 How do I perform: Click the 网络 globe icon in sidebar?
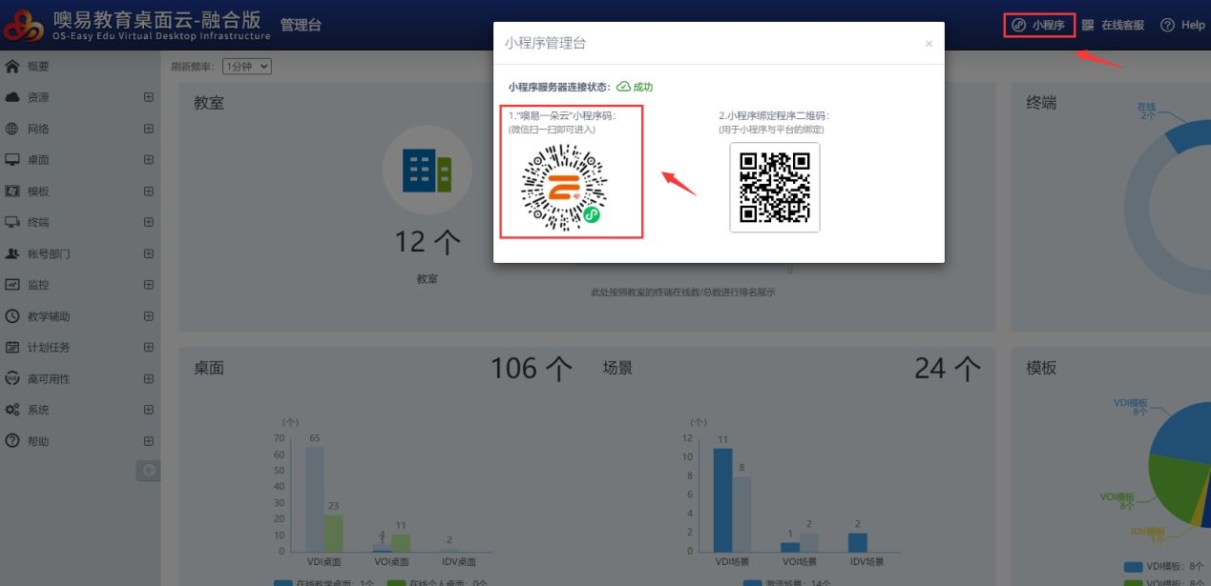coord(12,129)
